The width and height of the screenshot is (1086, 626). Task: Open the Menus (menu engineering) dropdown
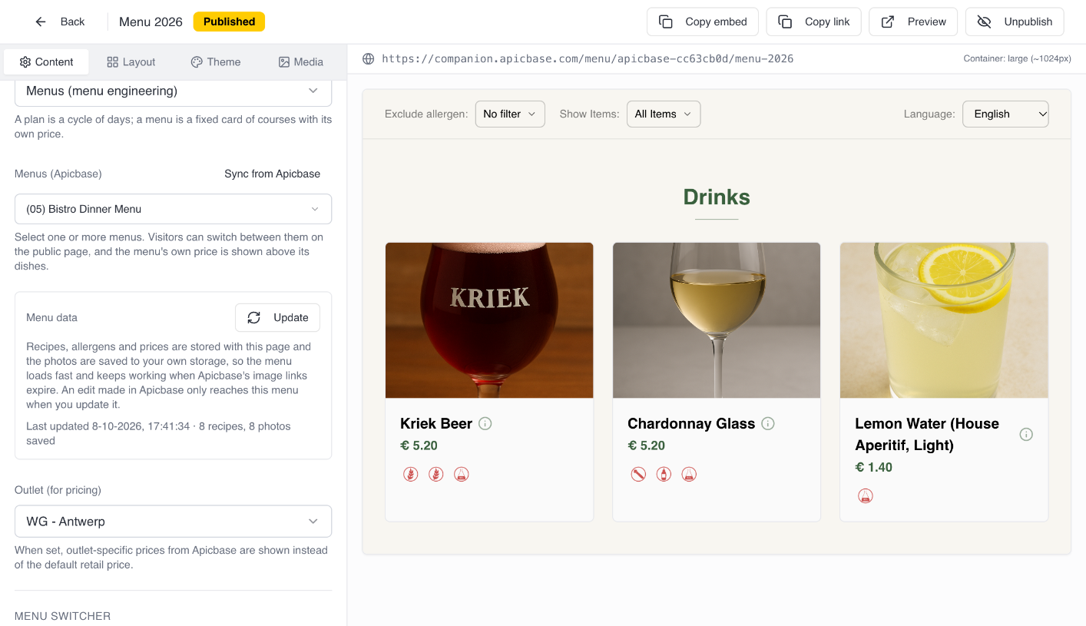click(x=173, y=91)
